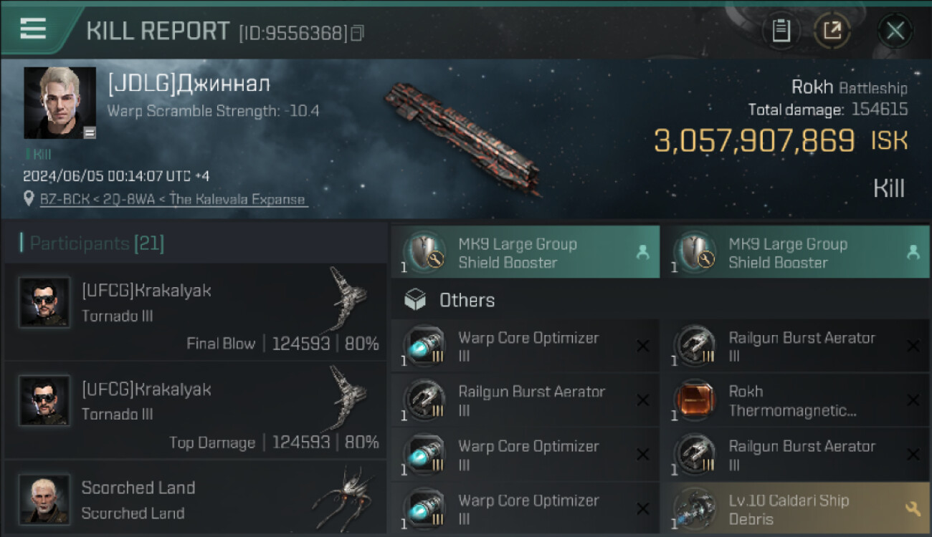Click wrench icon on Caldari Ship Debris

click(x=913, y=509)
